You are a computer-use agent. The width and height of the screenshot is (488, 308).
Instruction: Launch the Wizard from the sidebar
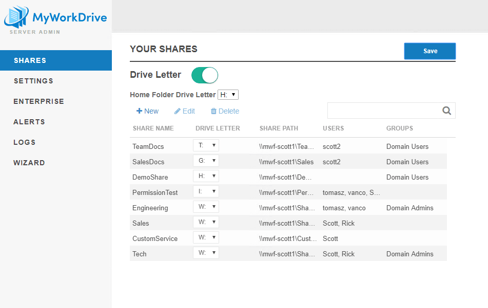coord(29,163)
